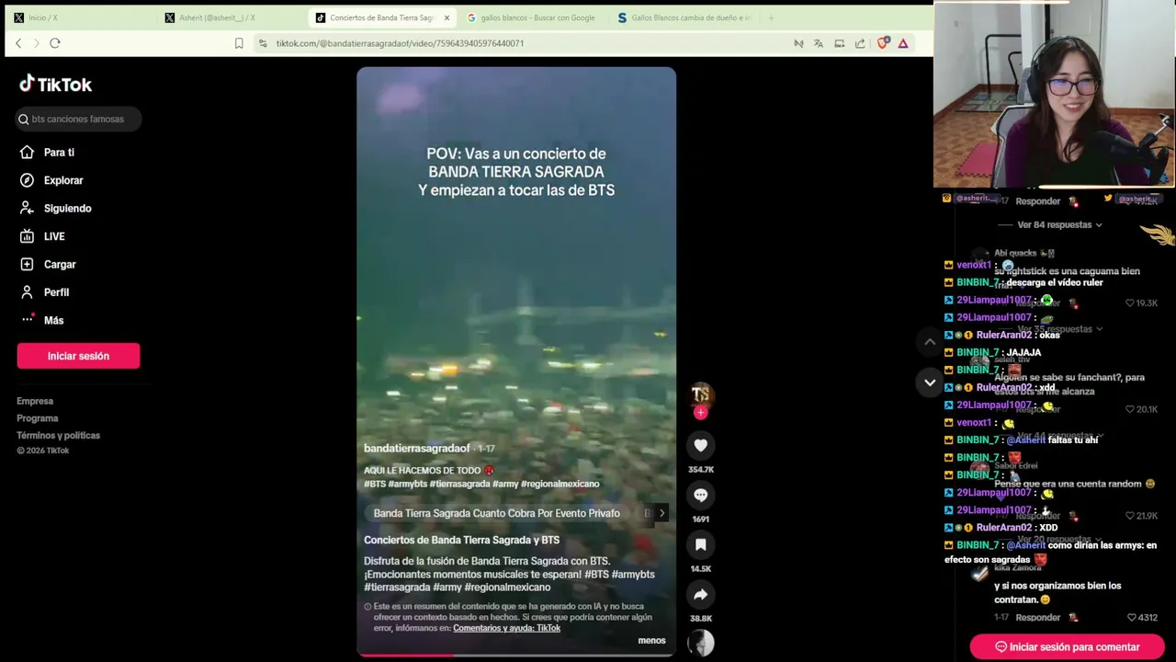Follow creator with red plus badge

click(700, 413)
